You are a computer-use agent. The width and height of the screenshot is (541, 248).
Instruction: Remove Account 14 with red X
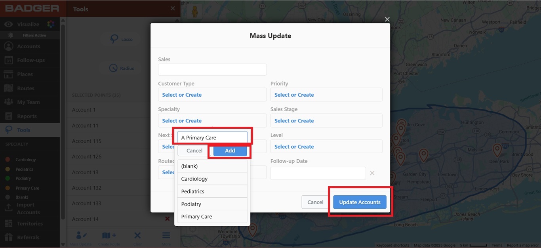click(167, 219)
